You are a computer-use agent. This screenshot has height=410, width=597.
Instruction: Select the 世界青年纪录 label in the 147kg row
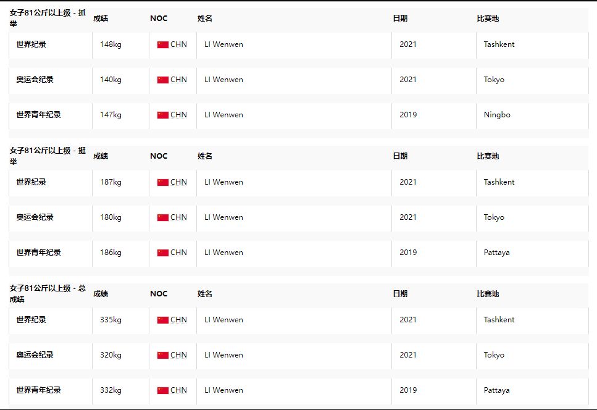click(x=38, y=115)
